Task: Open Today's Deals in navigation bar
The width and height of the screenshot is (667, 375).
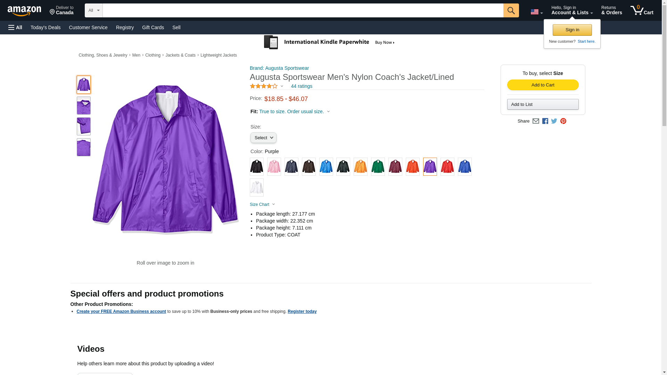Action: coord(46,27)
